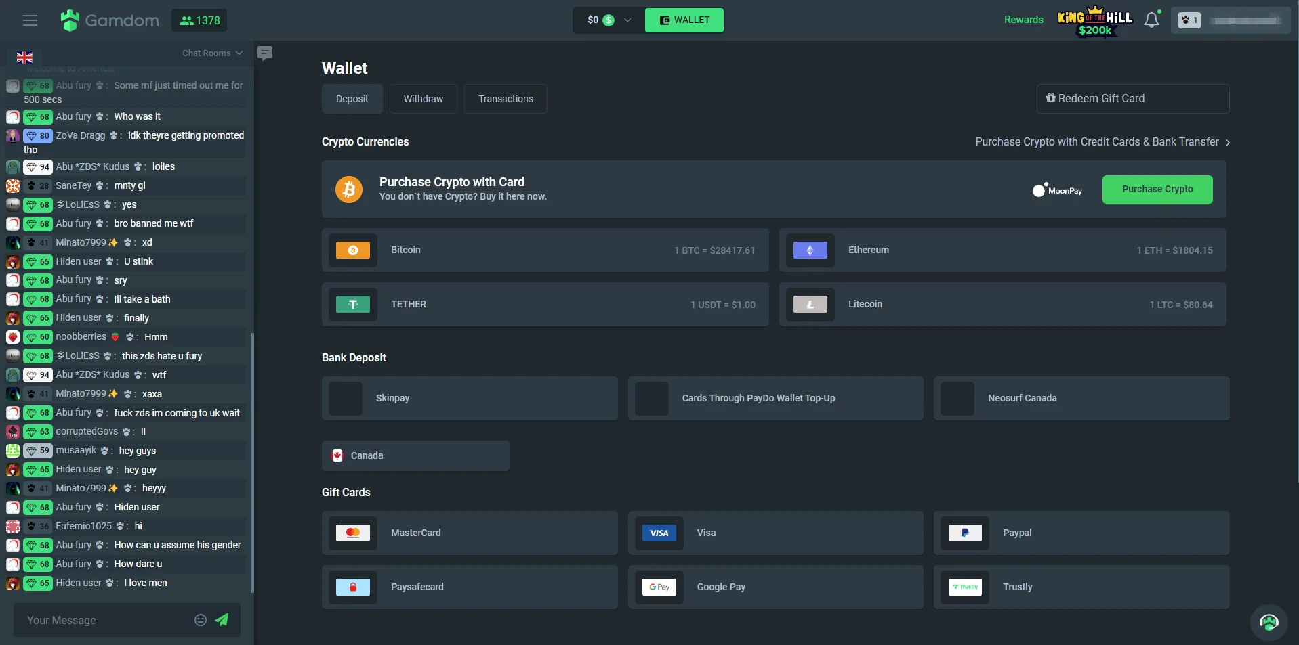Click noobberries username in chat

coord(81,336)
